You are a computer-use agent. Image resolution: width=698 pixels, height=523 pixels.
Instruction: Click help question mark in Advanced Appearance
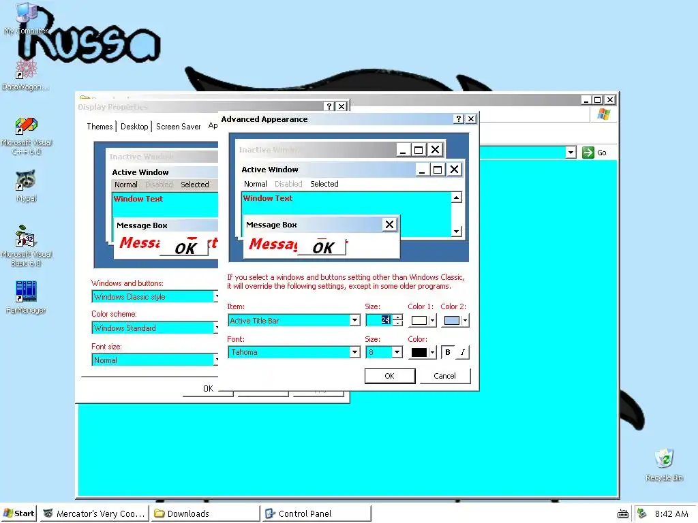[x=459, y=118]
